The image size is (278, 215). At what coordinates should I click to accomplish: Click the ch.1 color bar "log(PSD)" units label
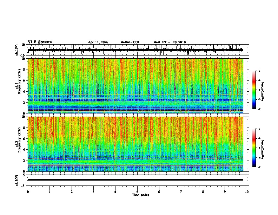[x=263, y=92]
